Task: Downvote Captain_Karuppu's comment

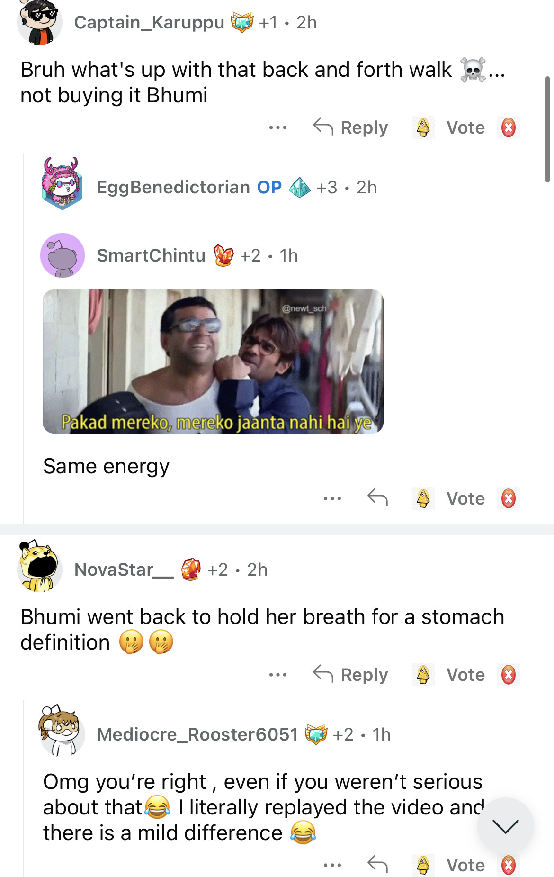Action: (x=509, y=127)
